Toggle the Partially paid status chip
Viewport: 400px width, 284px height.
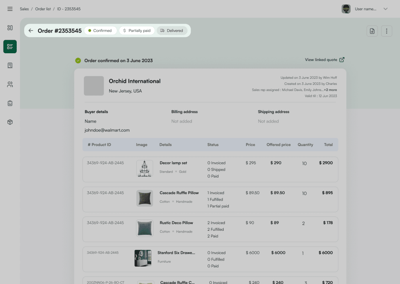click(x=137, y=31)
